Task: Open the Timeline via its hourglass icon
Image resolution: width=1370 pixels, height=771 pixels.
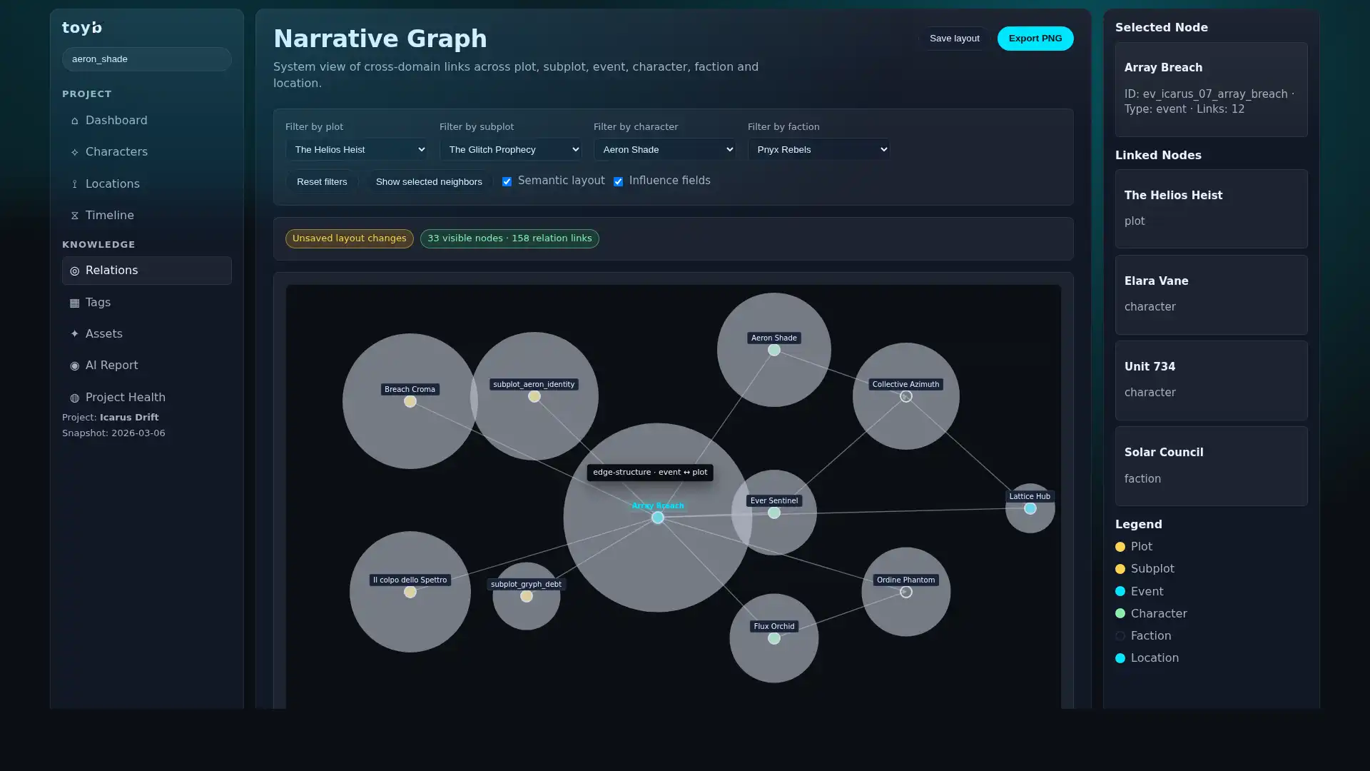Action: 75,216
